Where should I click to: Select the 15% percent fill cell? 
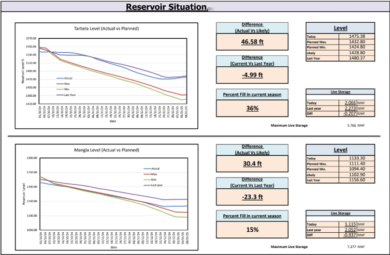tap(253, 229)
